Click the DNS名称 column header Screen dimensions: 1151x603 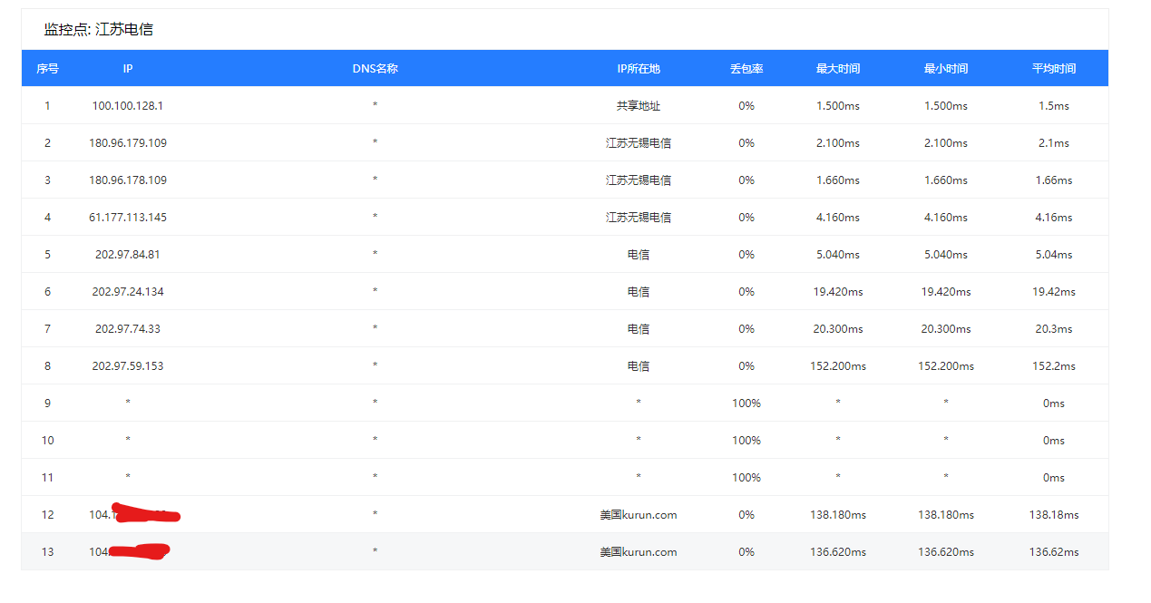375,69
